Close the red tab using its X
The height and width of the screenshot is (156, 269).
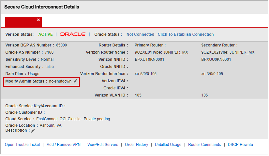tap(38, 20)
